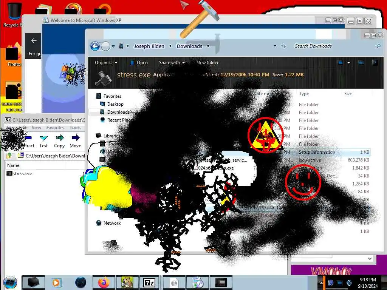This screenshot has width=387, height=290.
Task: Click the Joseph Biden breadcrumb
Action: (149, 46)
